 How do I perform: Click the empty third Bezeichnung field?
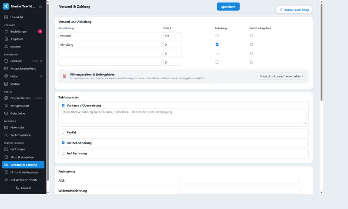pos(110,54)
